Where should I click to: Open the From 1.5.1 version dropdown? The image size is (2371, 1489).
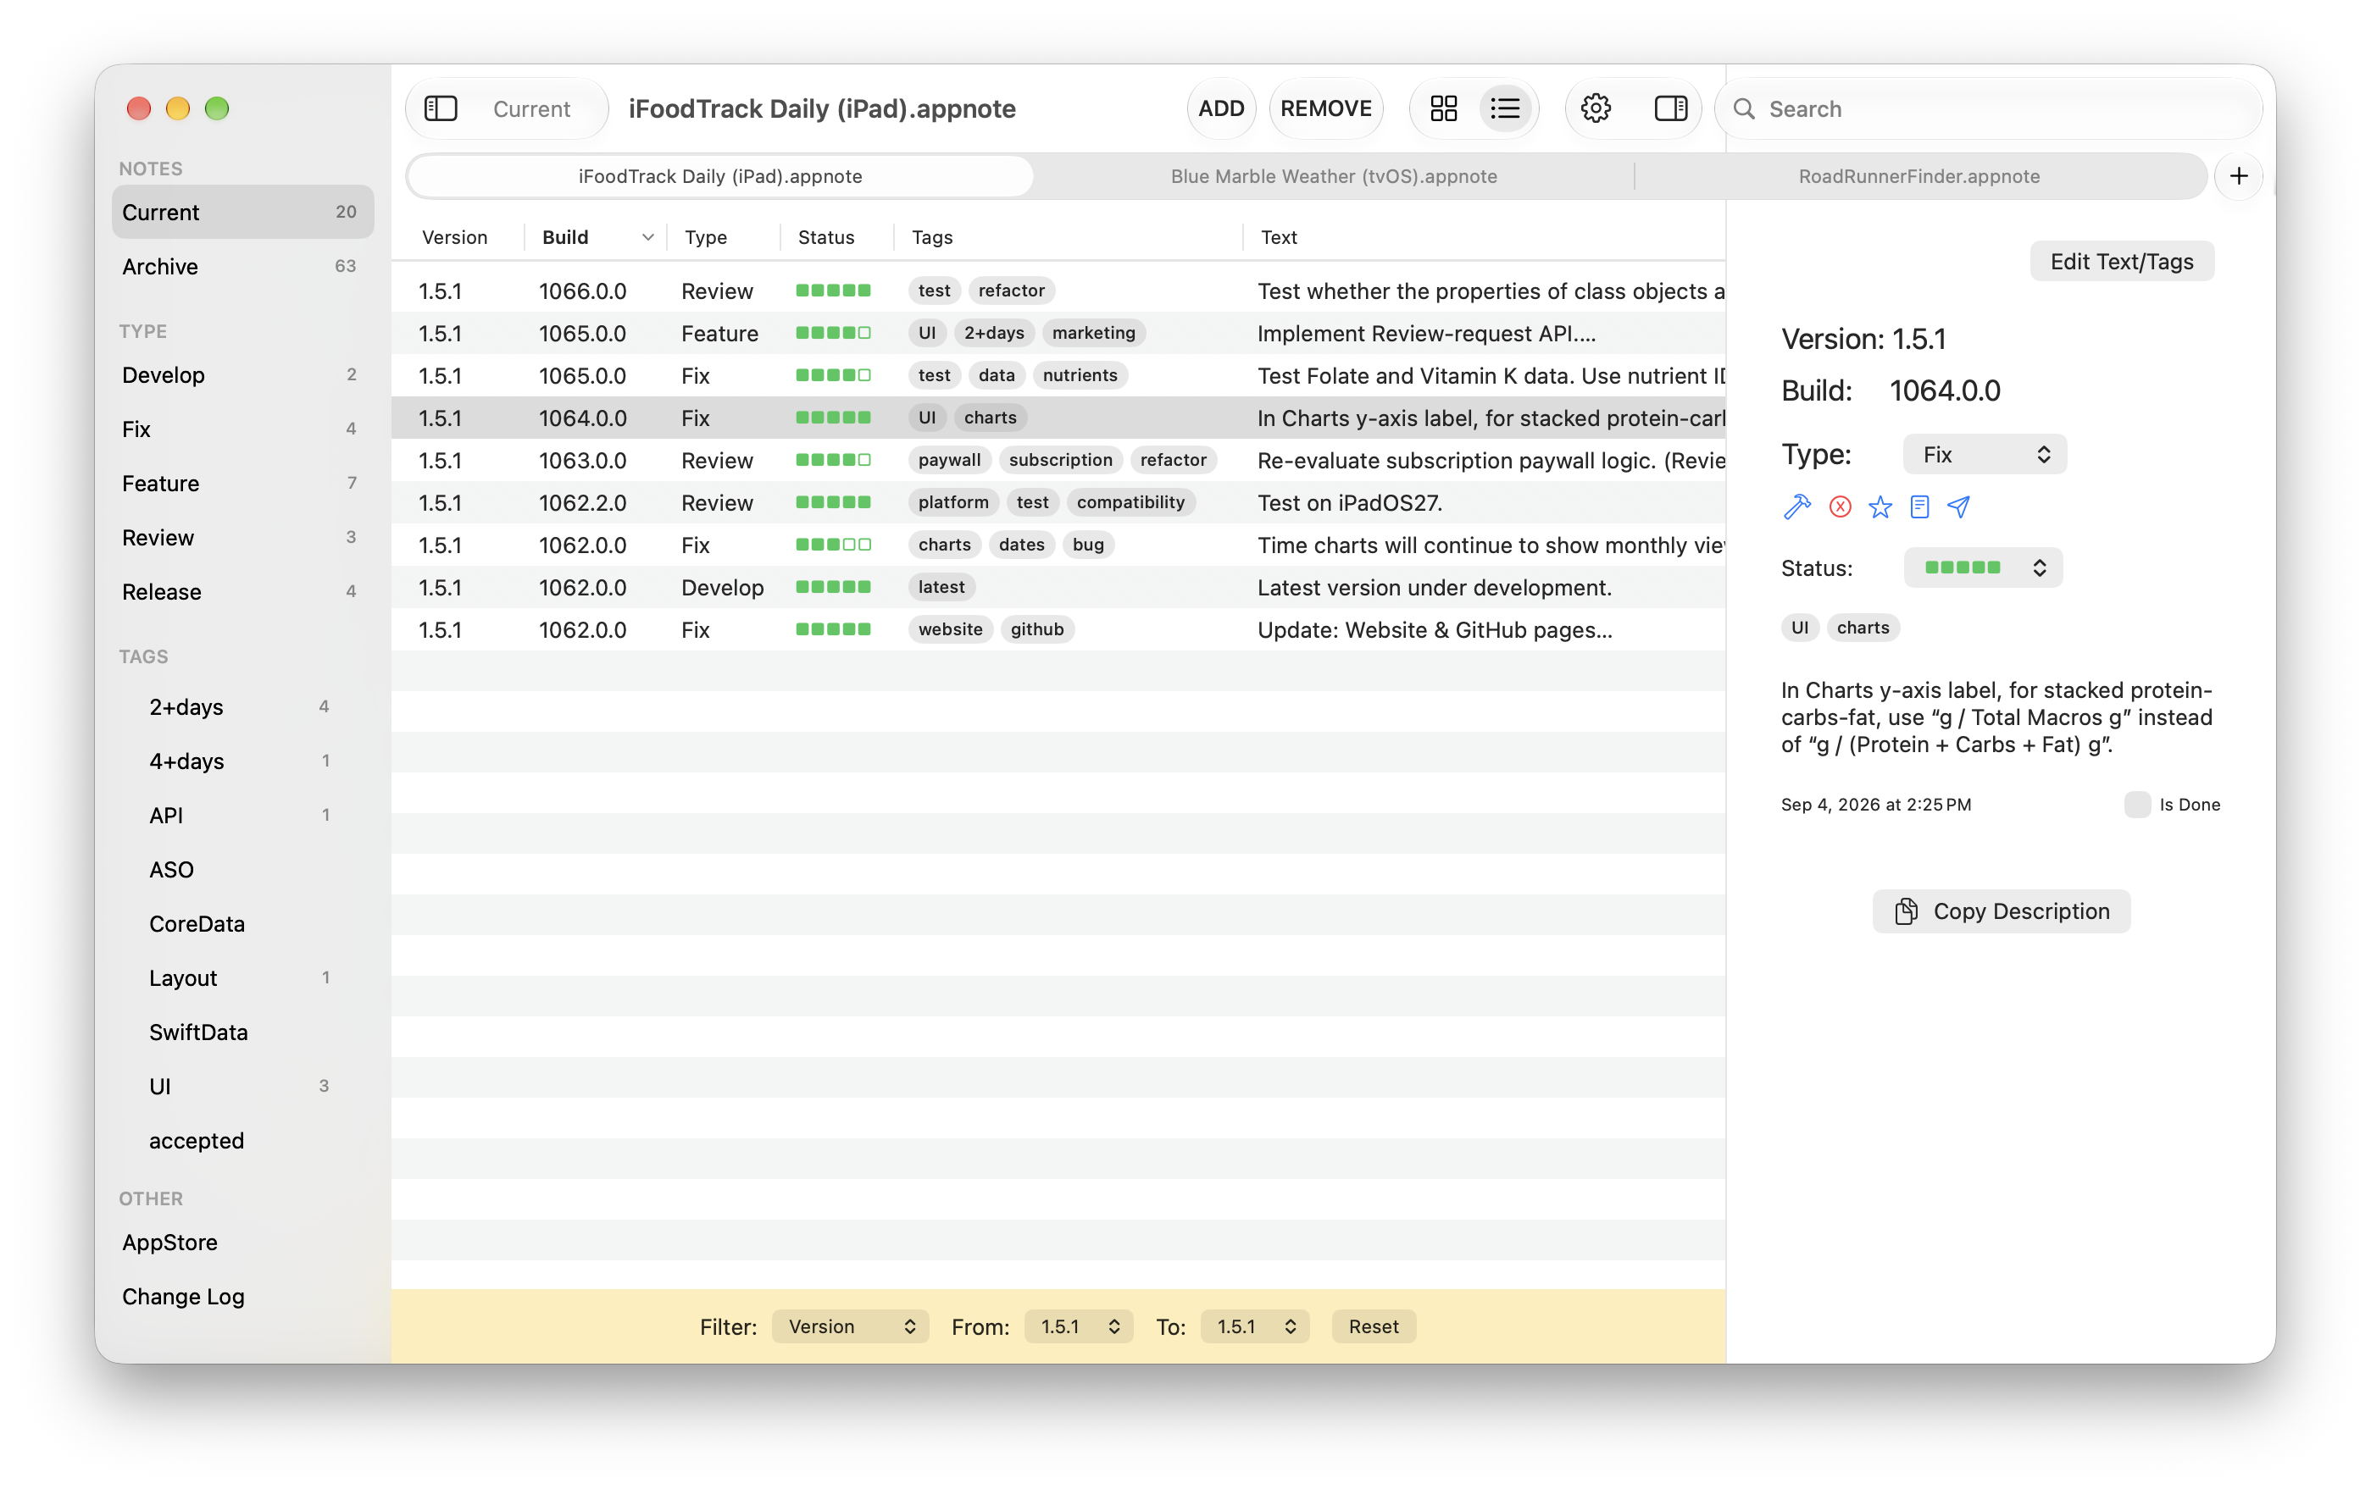pos(1078,1326)
